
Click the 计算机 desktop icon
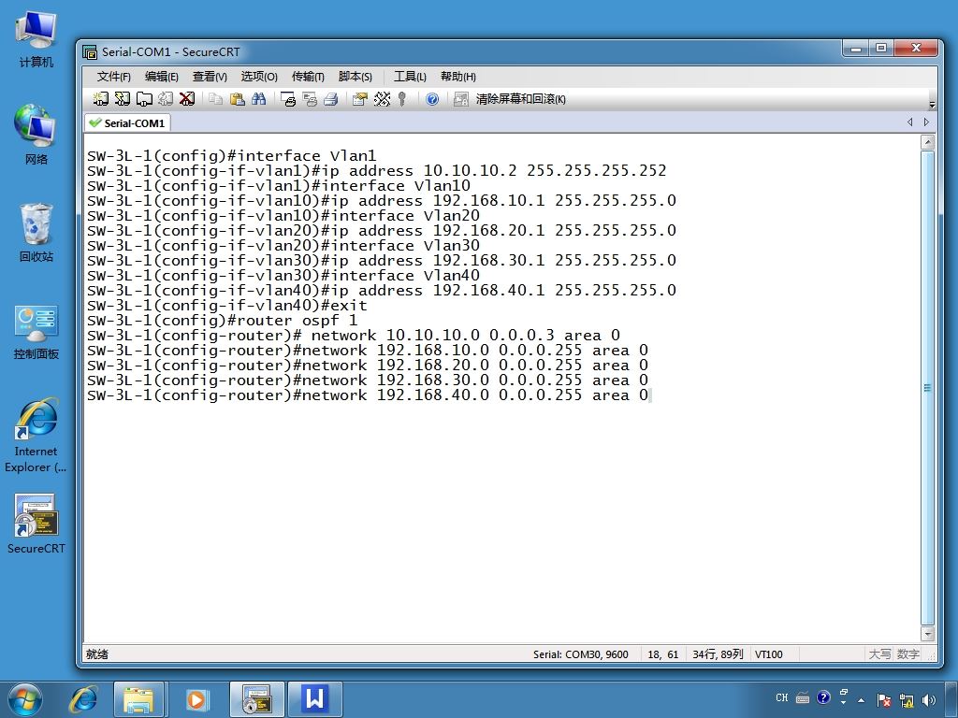click(36, 38)
